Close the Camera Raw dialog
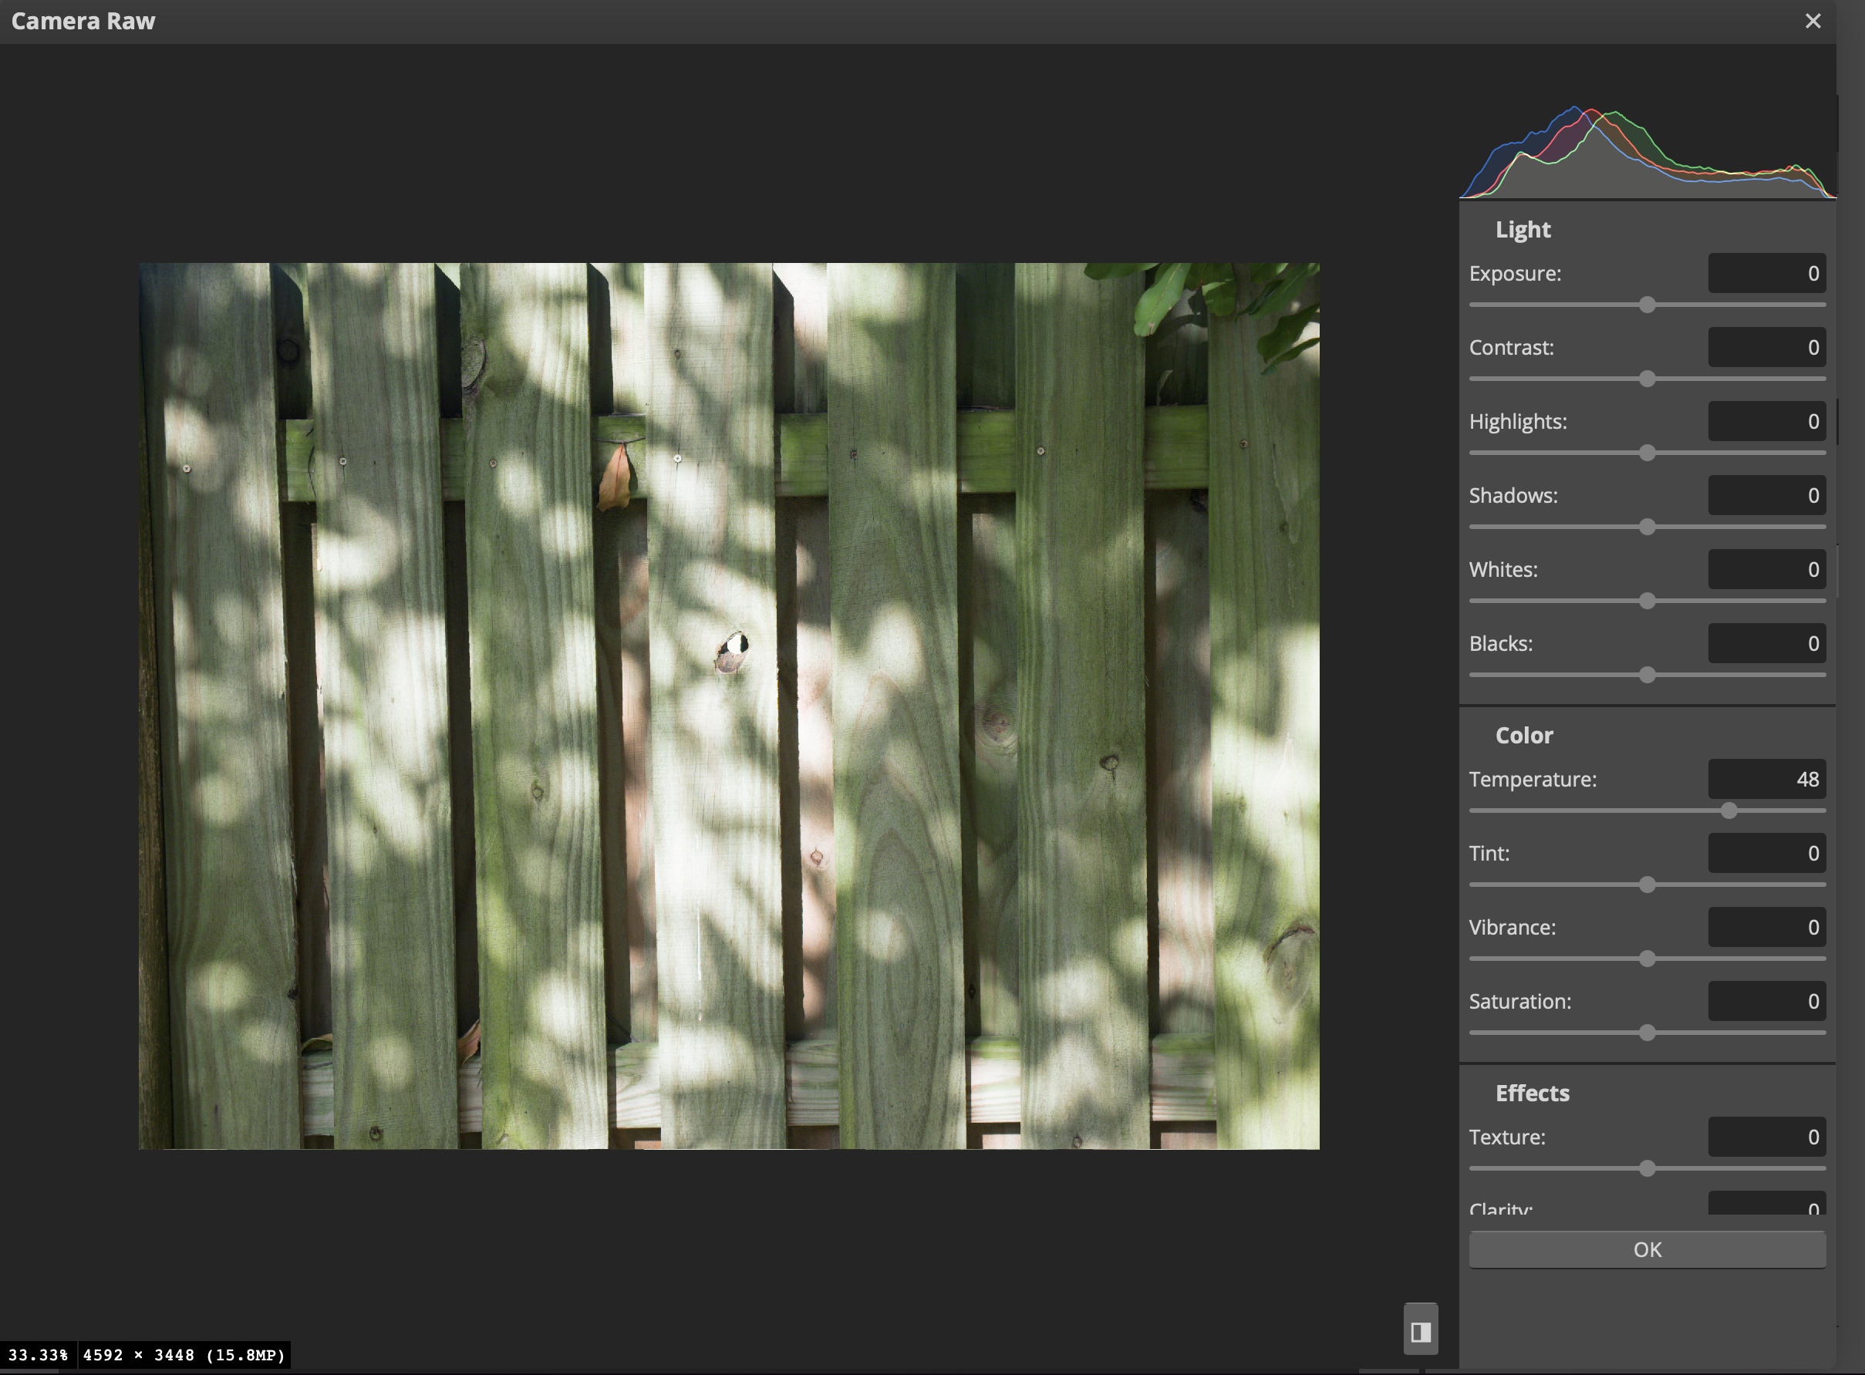 (x=1813, y=21)
